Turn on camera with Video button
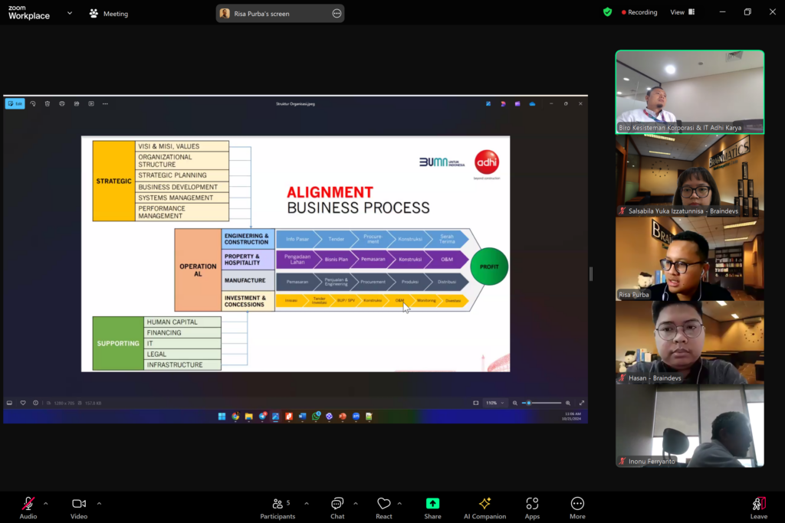The height and width of the screenshot is (523, 785). (79, 505)
